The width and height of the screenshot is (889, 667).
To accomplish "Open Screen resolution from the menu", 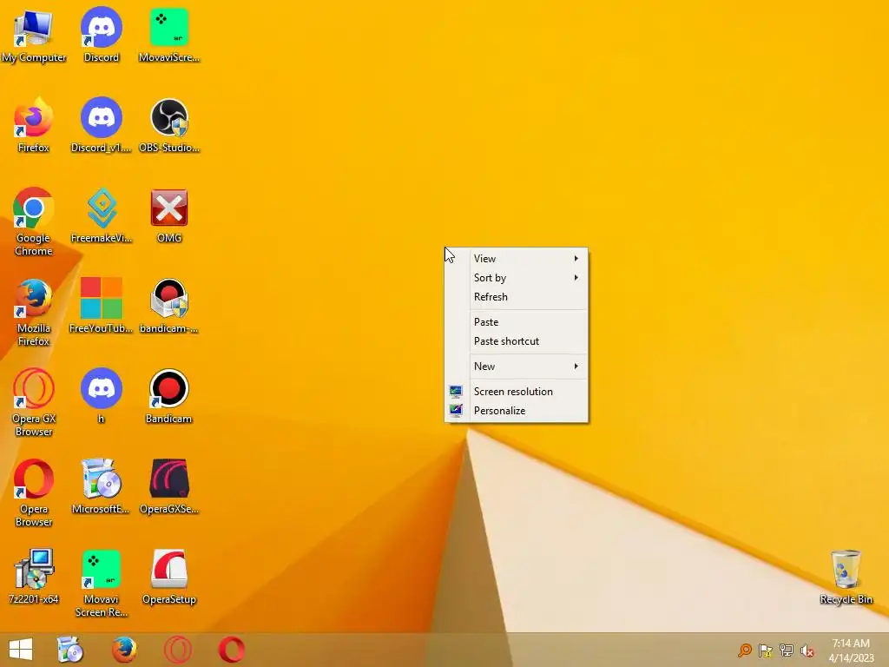I will tap(516, 392).
